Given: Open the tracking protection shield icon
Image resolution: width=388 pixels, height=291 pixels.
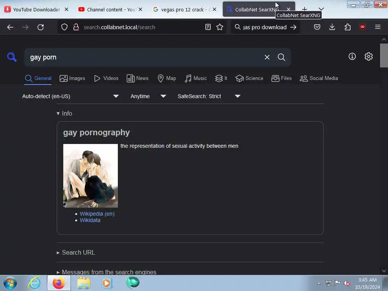Looking at the screenshot, I should (64, 27).
